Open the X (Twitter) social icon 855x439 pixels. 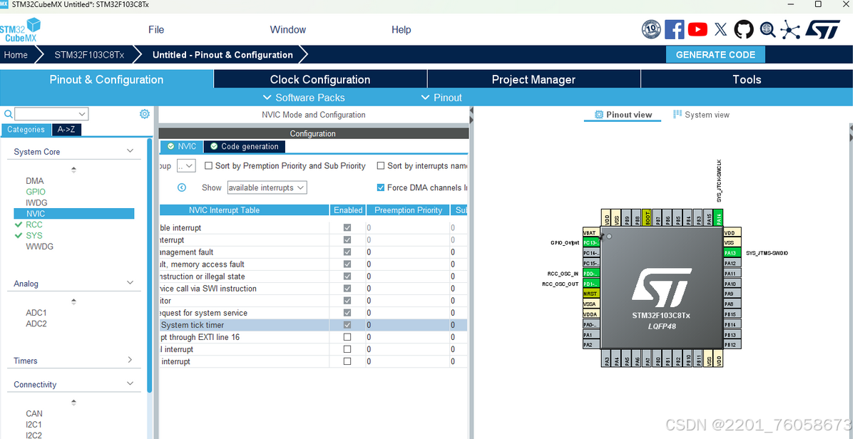point(720,29)
